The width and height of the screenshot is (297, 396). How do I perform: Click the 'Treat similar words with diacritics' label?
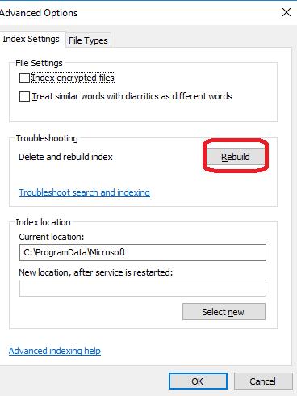pos(132,96)
